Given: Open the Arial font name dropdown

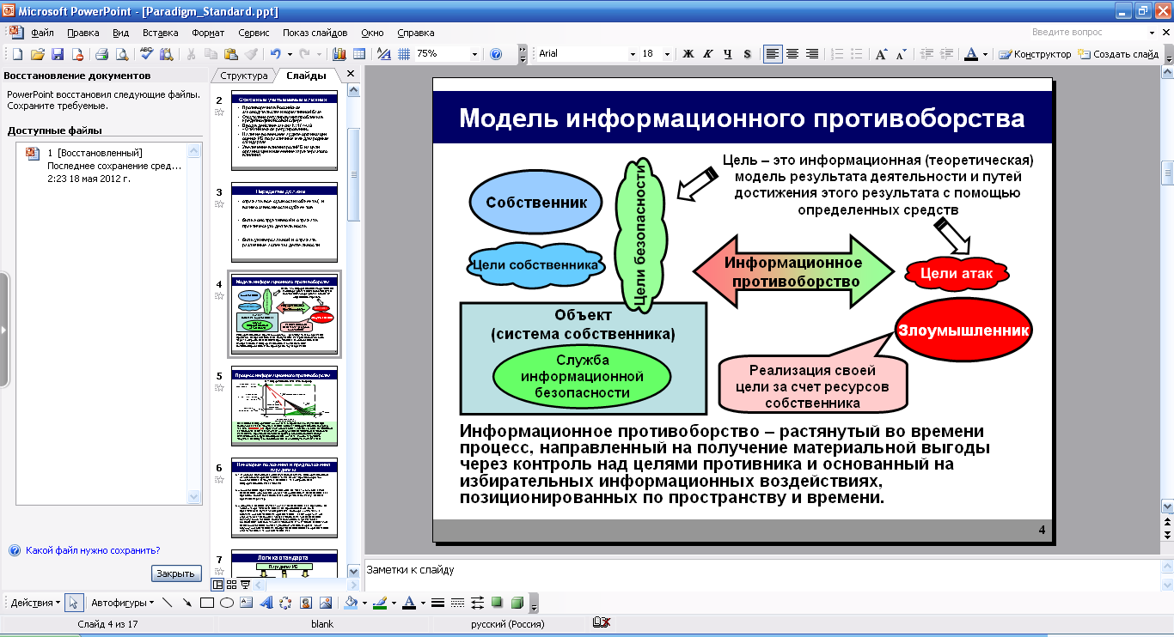Looking at the screenshot, I should tap(632, 54).
